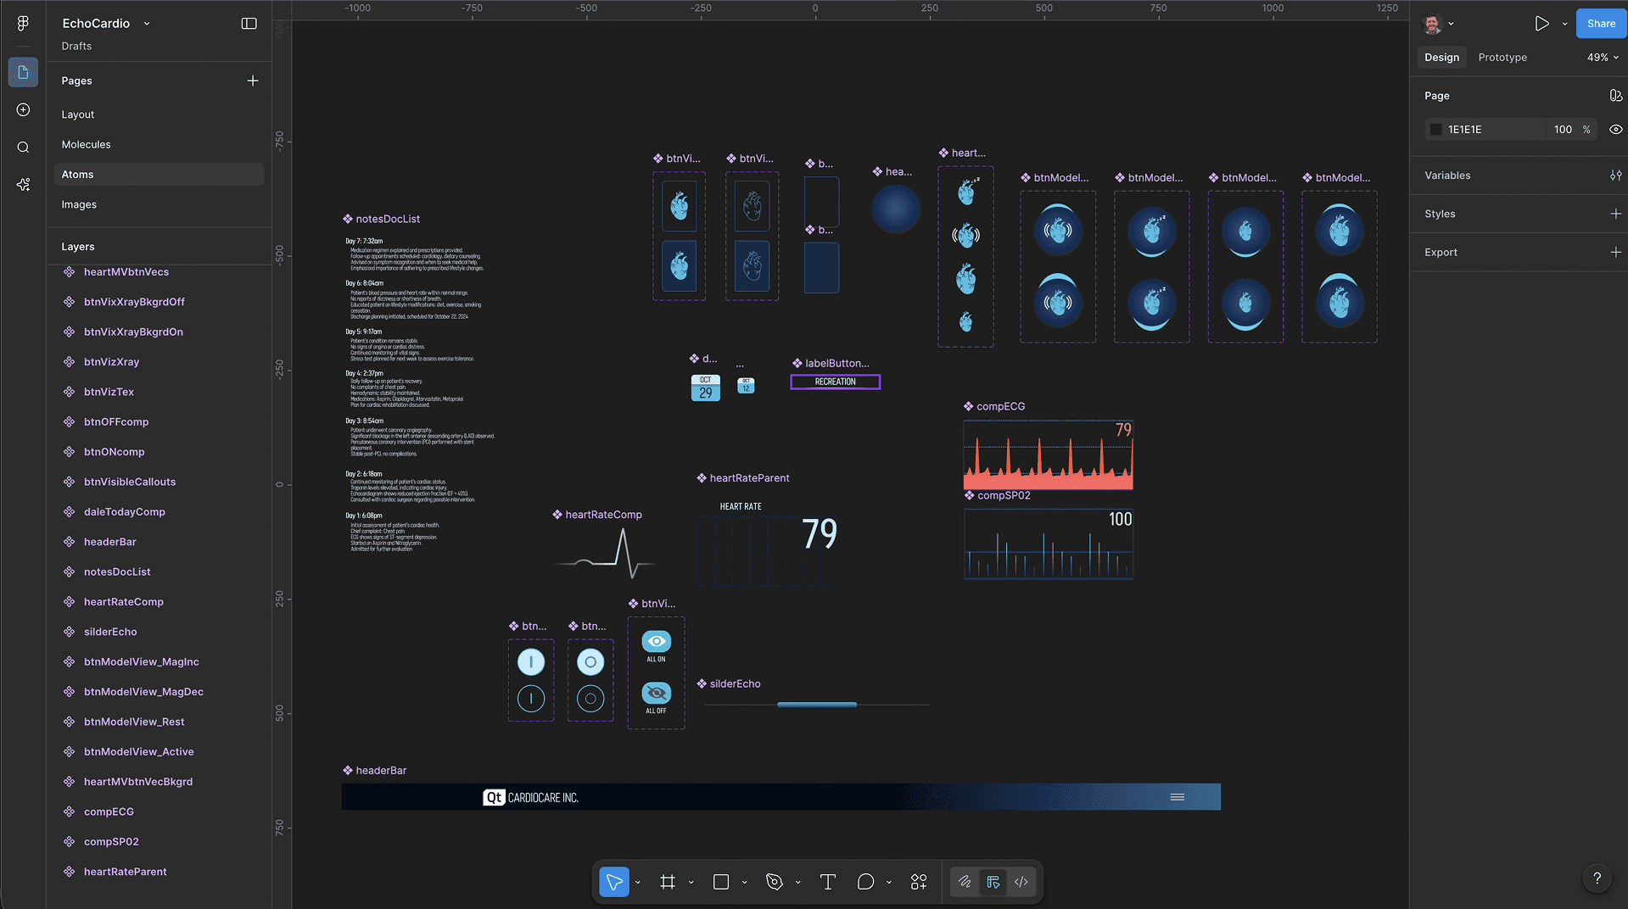Select the Text tool
The height and width of the screenshot is (909, 1628).
tap(828, 882)
